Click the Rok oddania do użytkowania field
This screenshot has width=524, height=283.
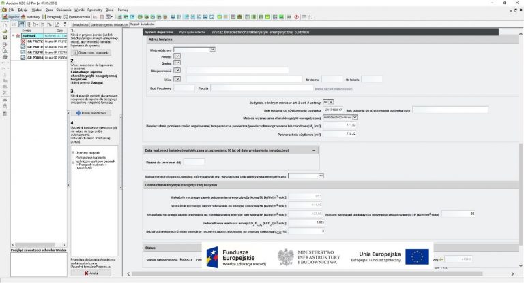(333, 110)
